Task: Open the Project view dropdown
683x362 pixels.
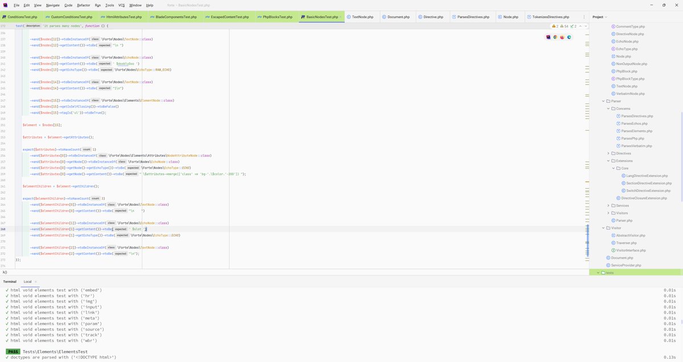Action: coord(600,17)
